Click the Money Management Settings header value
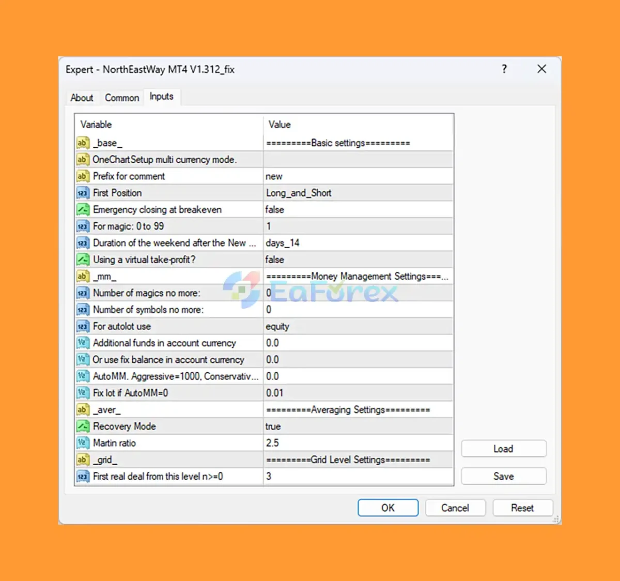620x581 pixels. [358, 276]
